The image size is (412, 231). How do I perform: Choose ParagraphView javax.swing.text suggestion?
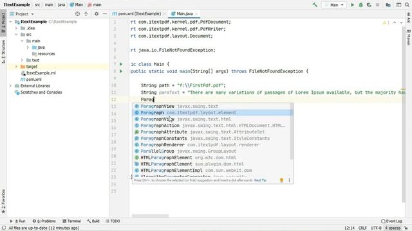coord(212,107)
